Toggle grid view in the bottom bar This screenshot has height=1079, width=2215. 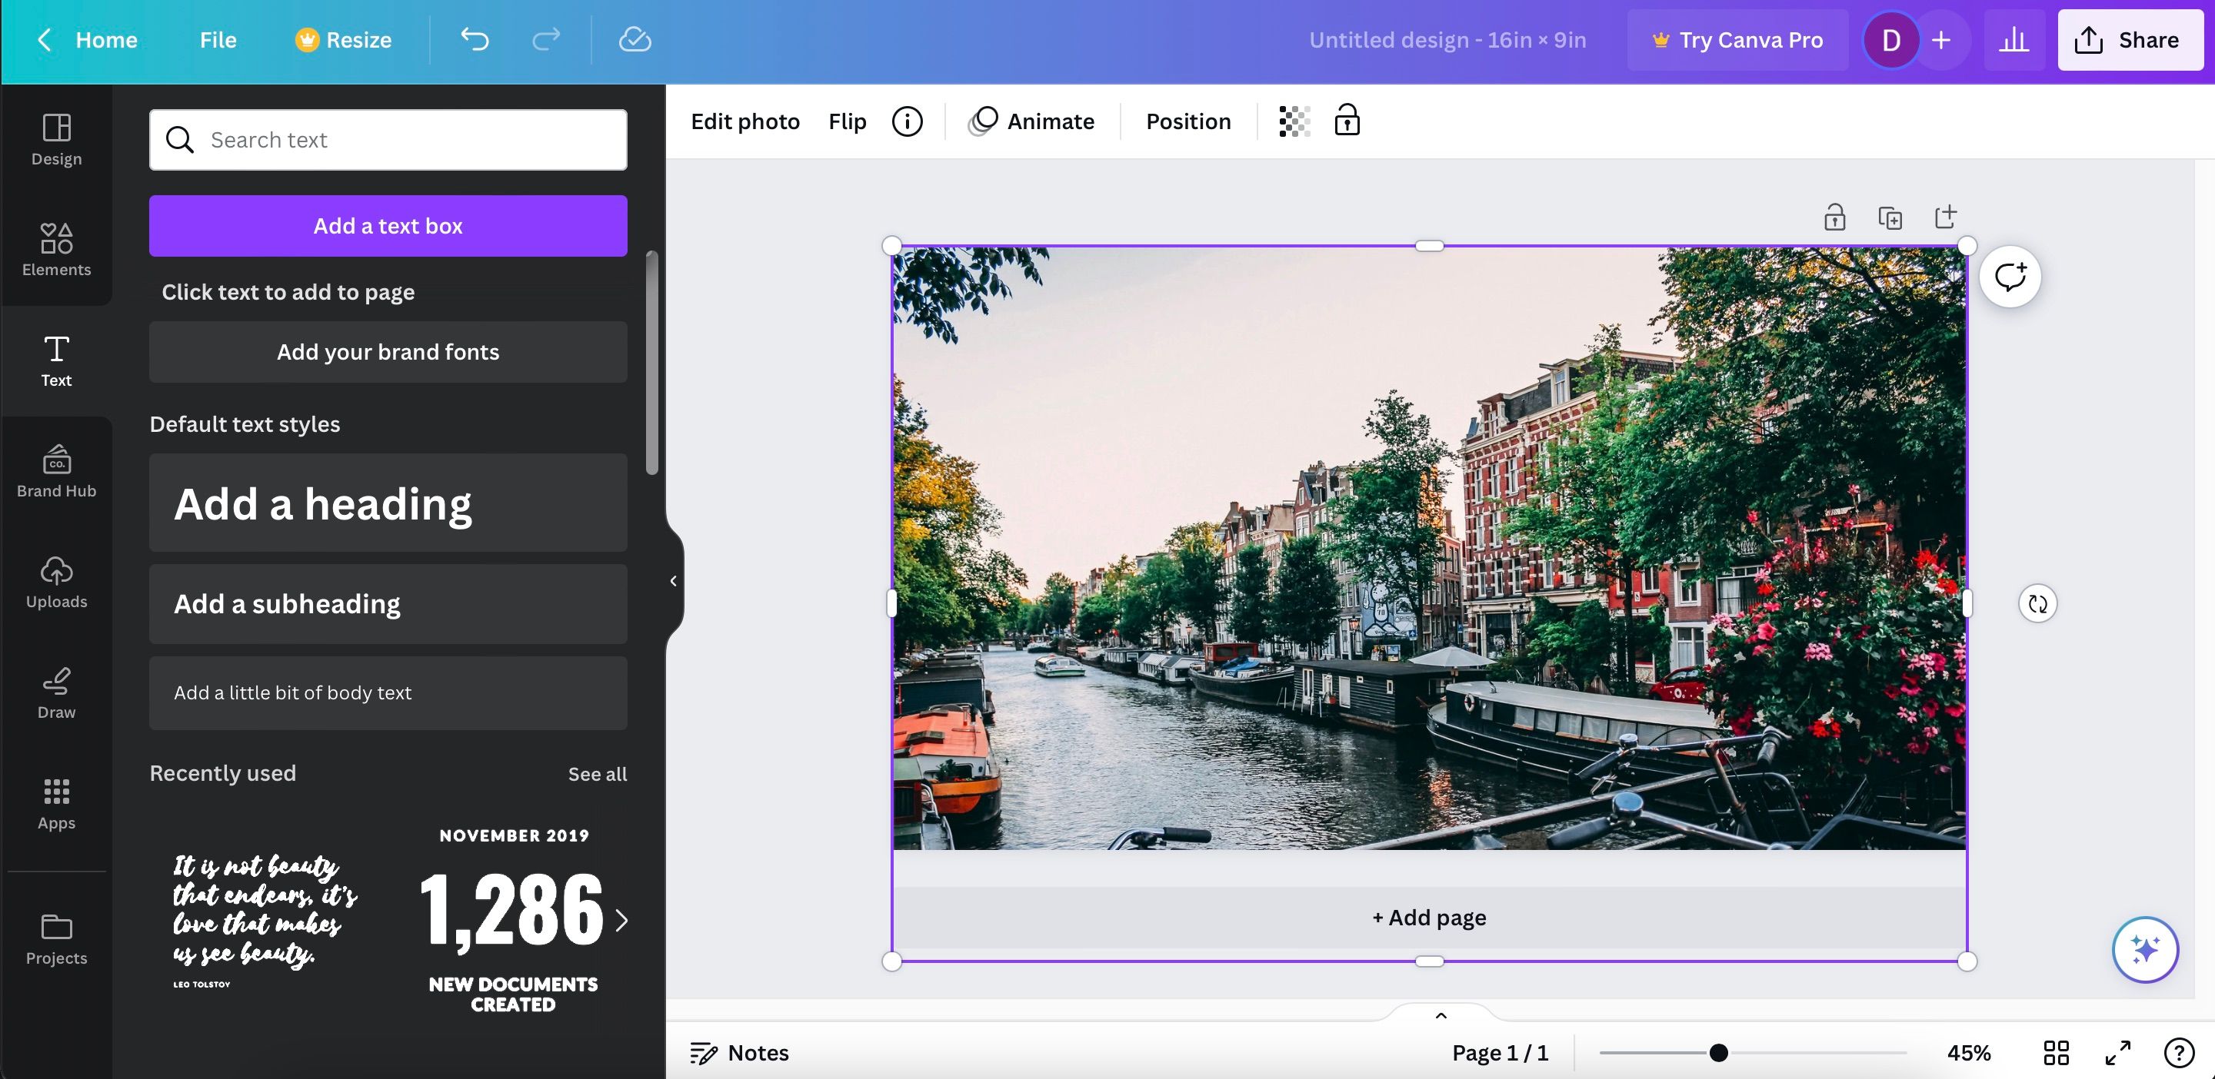coord(2056,1052)
